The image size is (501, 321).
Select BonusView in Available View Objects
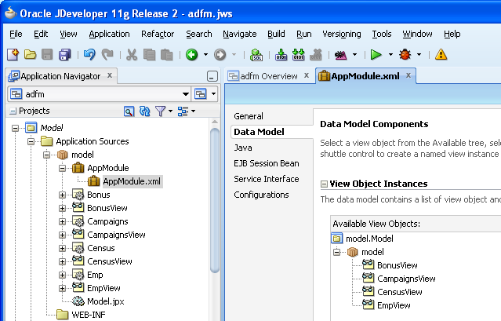click(x=398, y=265)
